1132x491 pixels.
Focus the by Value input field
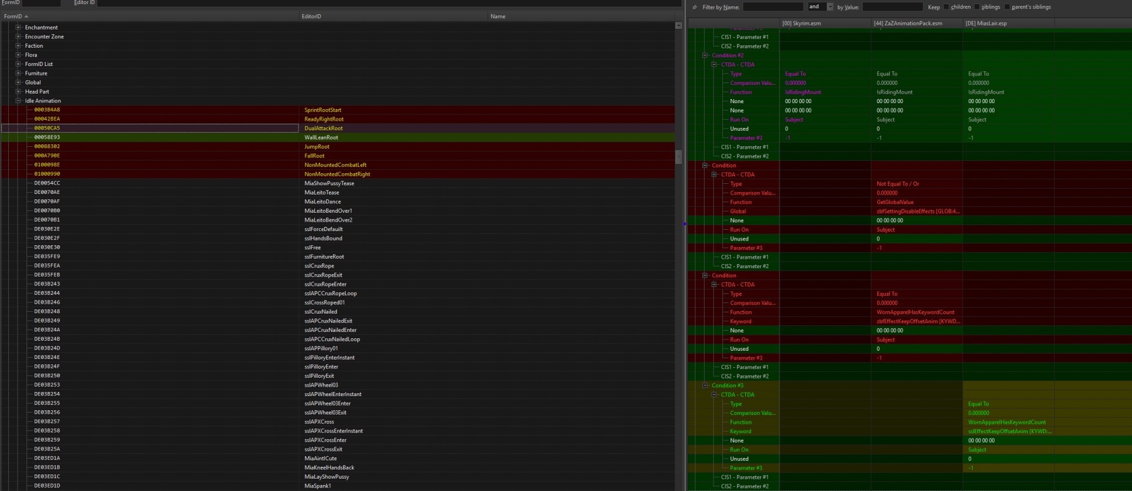pos(893,7)
